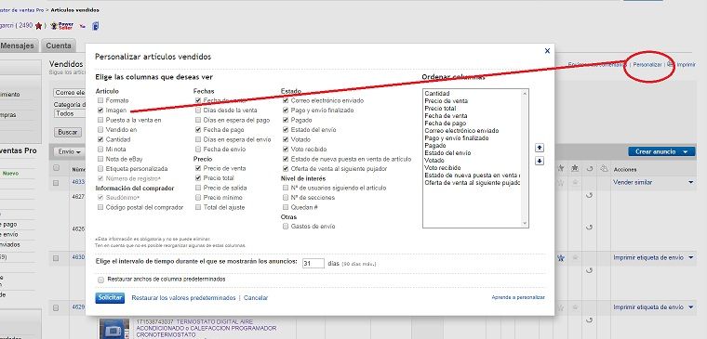Toggle Fecha de envío checkbox
The height and width of the screenshot is (339, 707).
[198, 149]
